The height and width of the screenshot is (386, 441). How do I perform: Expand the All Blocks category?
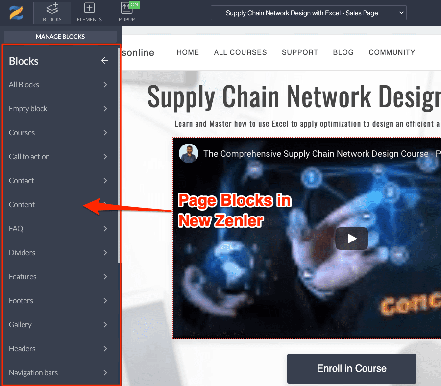(58, 85)
